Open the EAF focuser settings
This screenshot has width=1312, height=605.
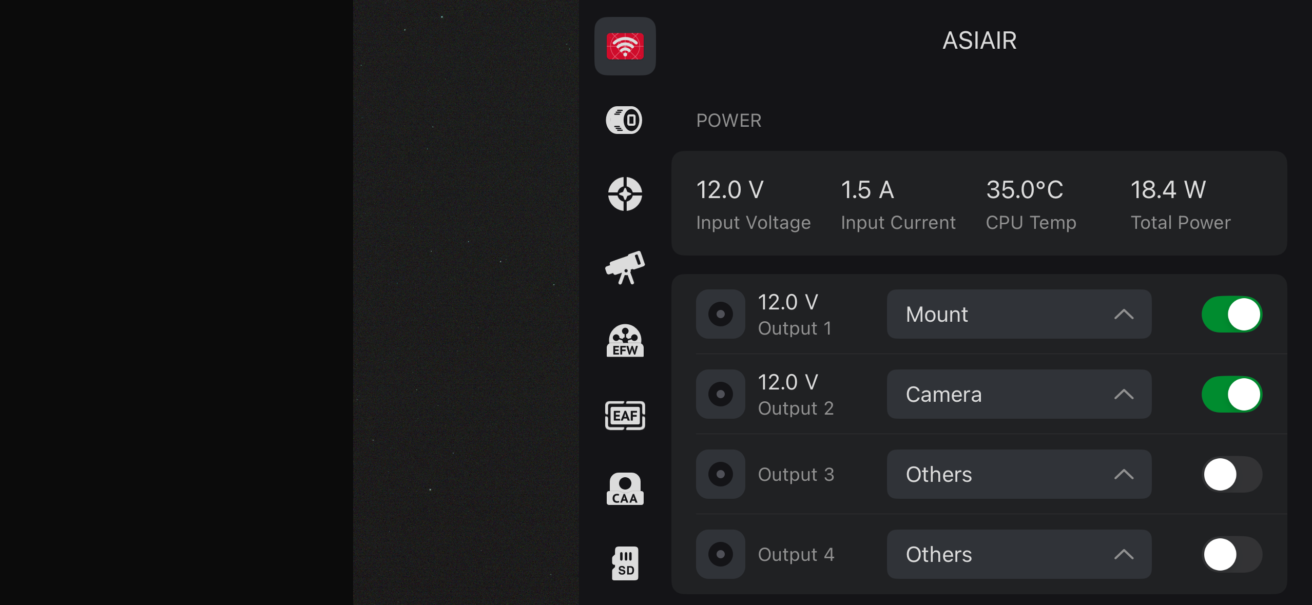click(625, 415)
